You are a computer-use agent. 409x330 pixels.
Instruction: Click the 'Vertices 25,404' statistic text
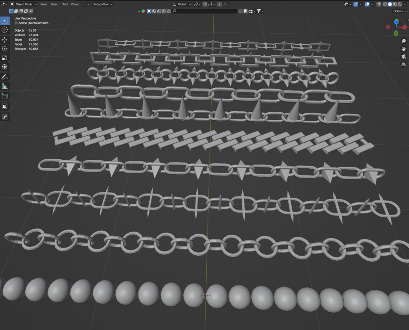[26, 35]
